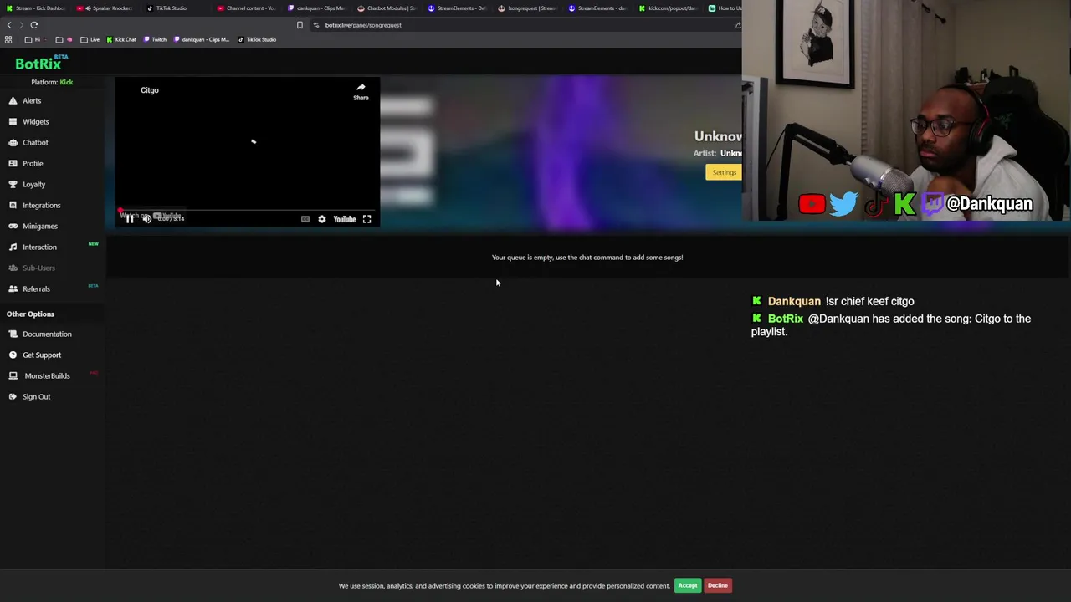
Task: Switch to first TikTok Studio tab
Action: coord(167,8)
